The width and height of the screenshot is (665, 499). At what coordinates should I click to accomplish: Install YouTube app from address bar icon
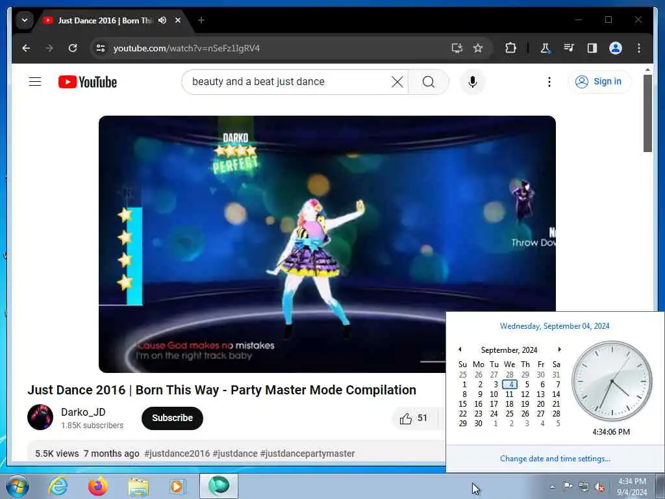[x=457, y=48]
